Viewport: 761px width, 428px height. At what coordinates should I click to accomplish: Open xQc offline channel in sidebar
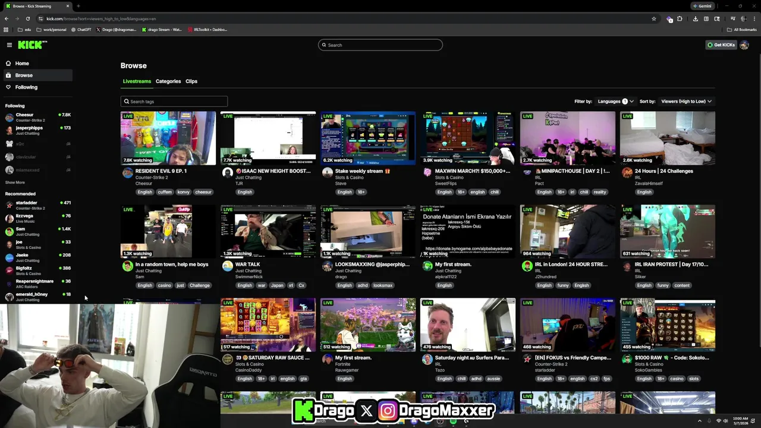37,144
